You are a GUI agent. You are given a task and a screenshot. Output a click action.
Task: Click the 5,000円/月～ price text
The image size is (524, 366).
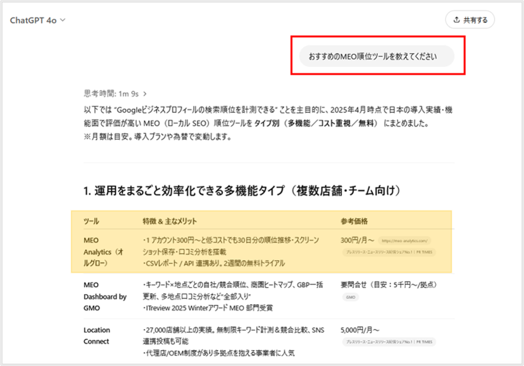[x=360, y=330]
